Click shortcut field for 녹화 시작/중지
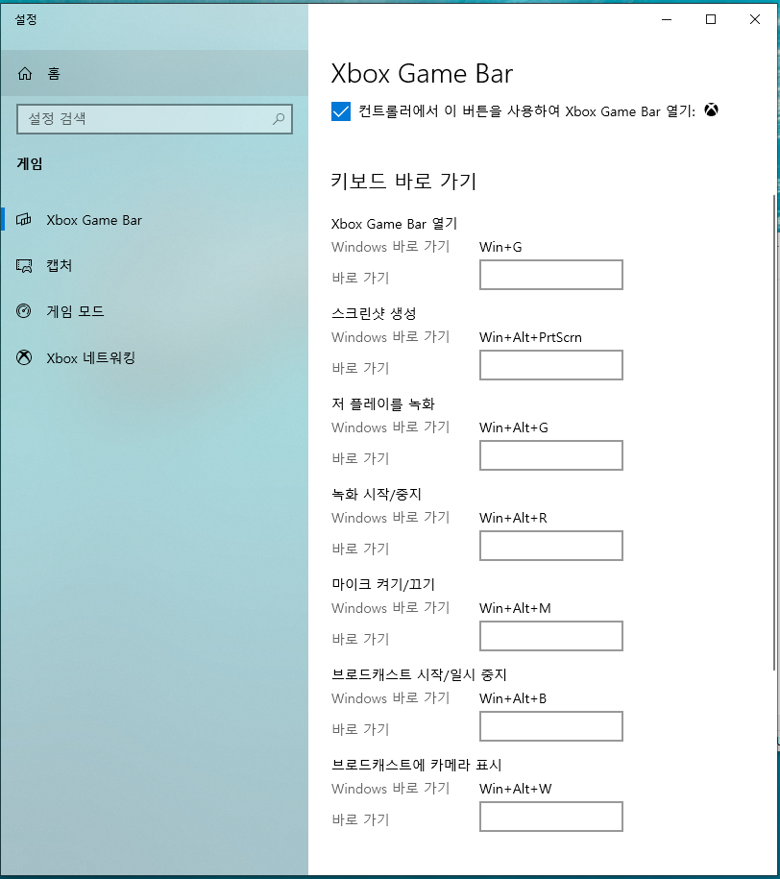Viewport: 780px width, 879px height. (x=551, y=546)
